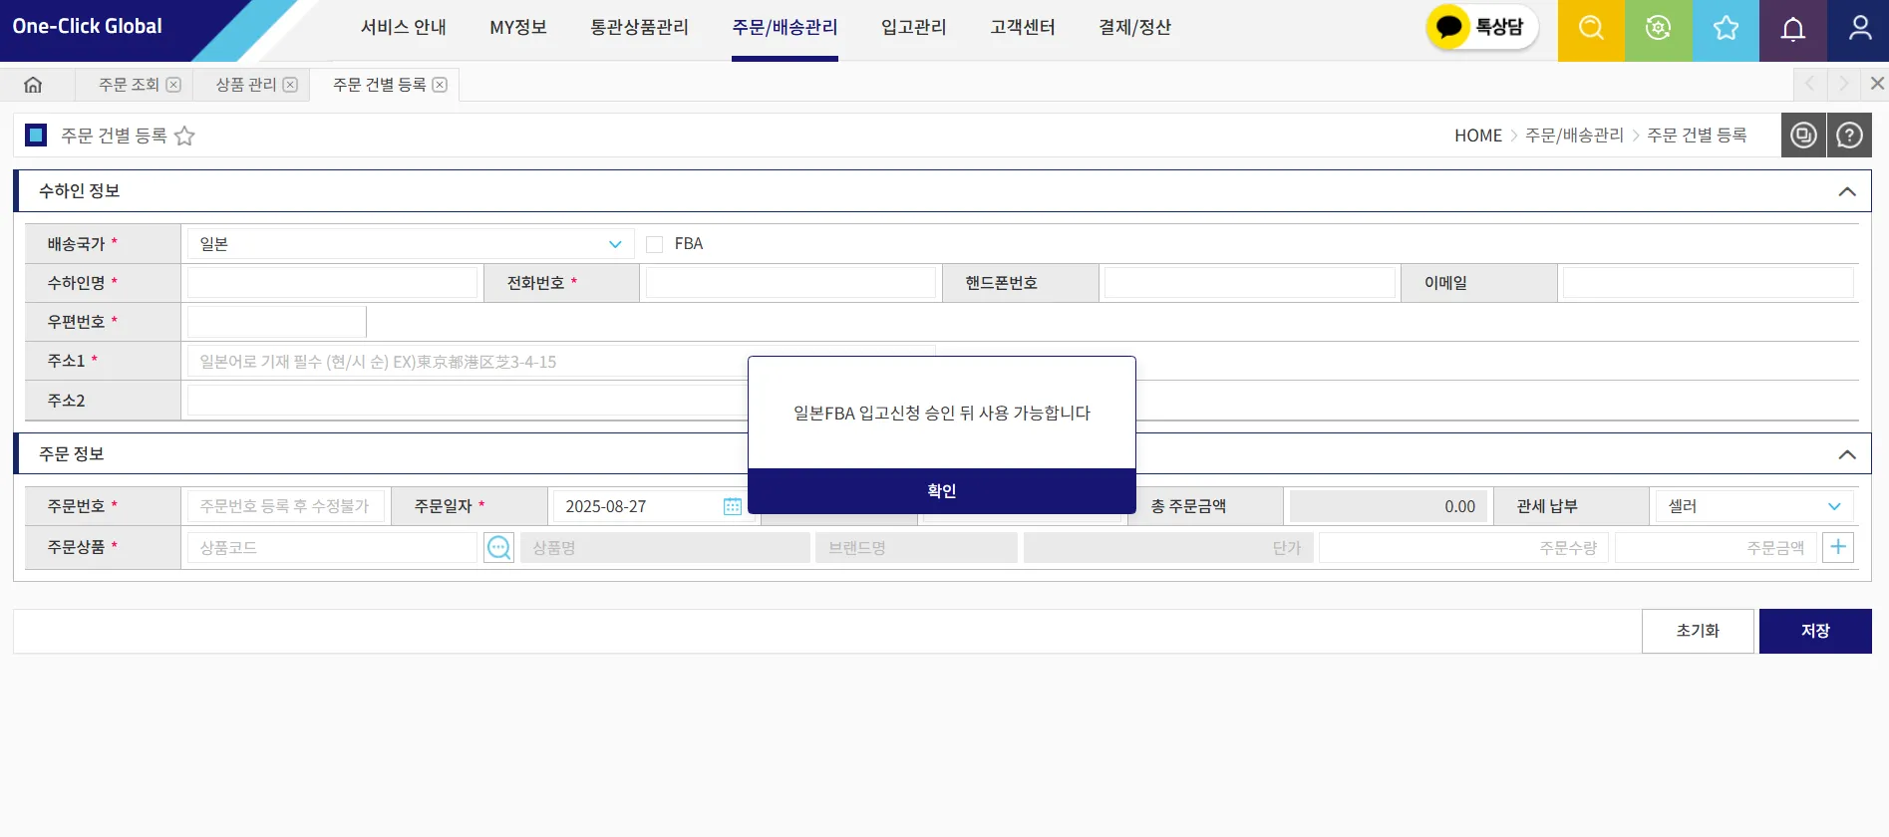1889x837 pixels.
Task: Click the yellow search magnifier icon
Action: click(x=1591, y=30)
